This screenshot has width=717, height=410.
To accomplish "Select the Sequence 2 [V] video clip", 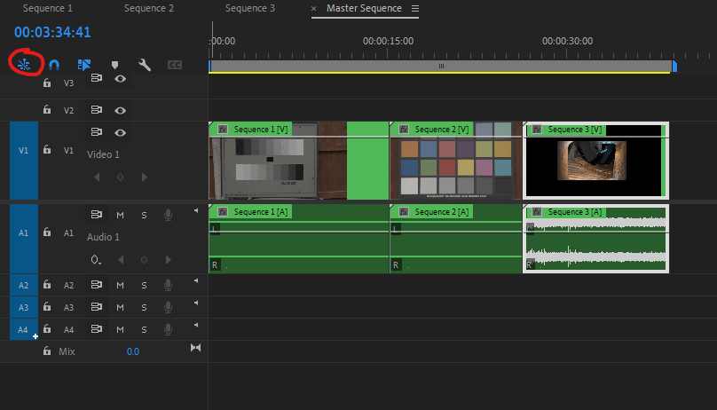I will tap(455, 161).
